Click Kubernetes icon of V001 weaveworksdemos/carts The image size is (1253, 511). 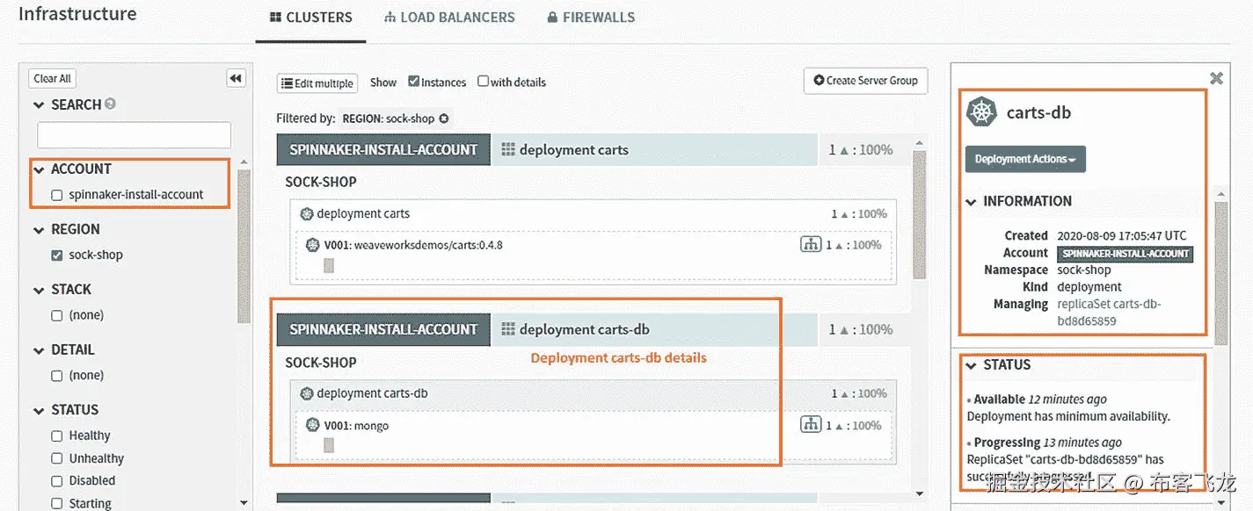312,245
